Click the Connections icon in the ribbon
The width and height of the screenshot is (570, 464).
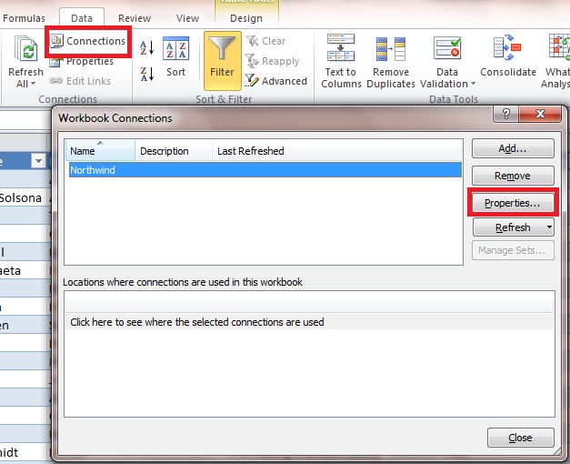[57, 42]
